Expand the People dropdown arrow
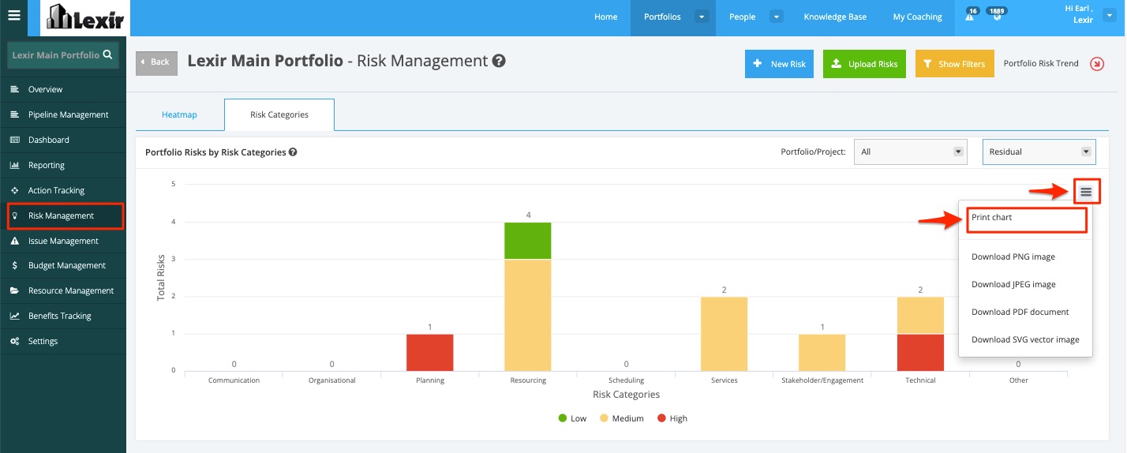1127x453 pixels. [x=776, y=17]
